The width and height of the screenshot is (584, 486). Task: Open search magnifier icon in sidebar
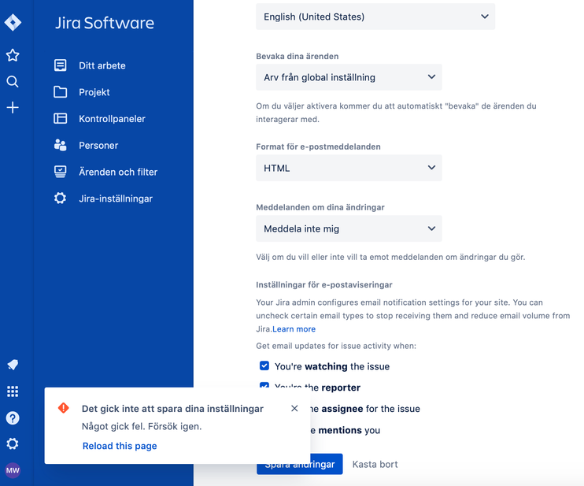pyautogui.click(x=13, y=81)
